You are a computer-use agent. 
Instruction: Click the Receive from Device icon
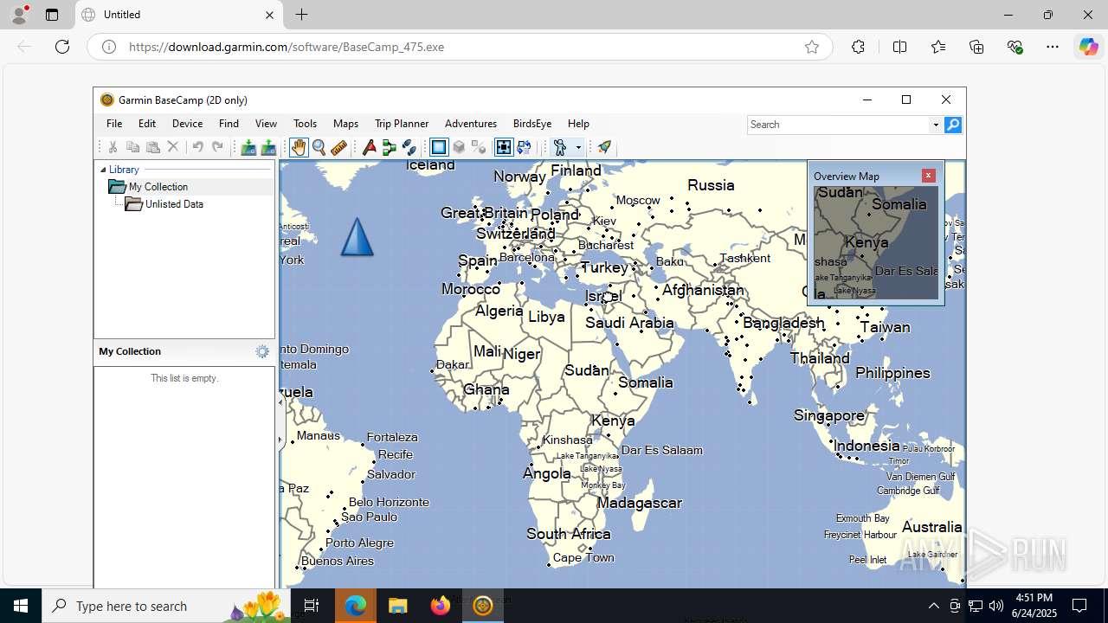pyautogui.click(x=268, y=147)
